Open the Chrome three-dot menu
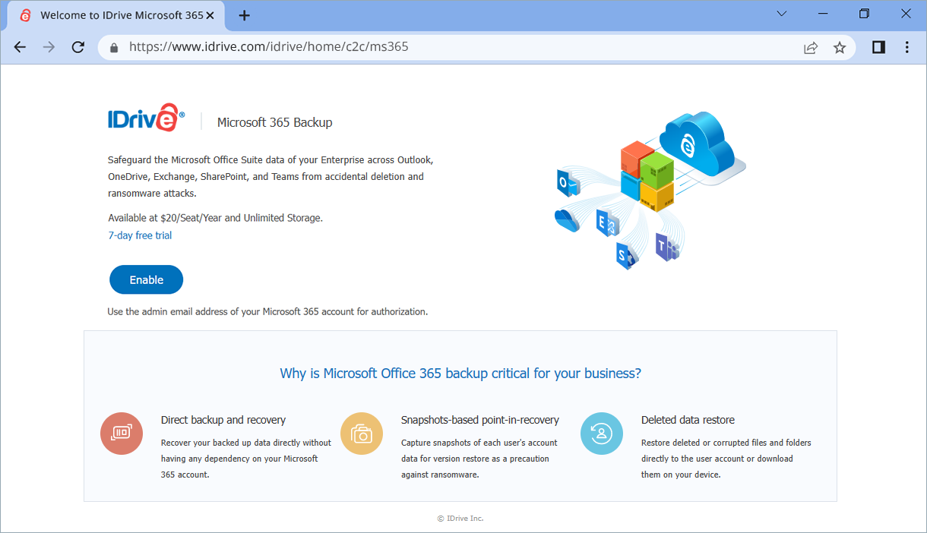This screenshot has height=533, width=927. point(906,47)
